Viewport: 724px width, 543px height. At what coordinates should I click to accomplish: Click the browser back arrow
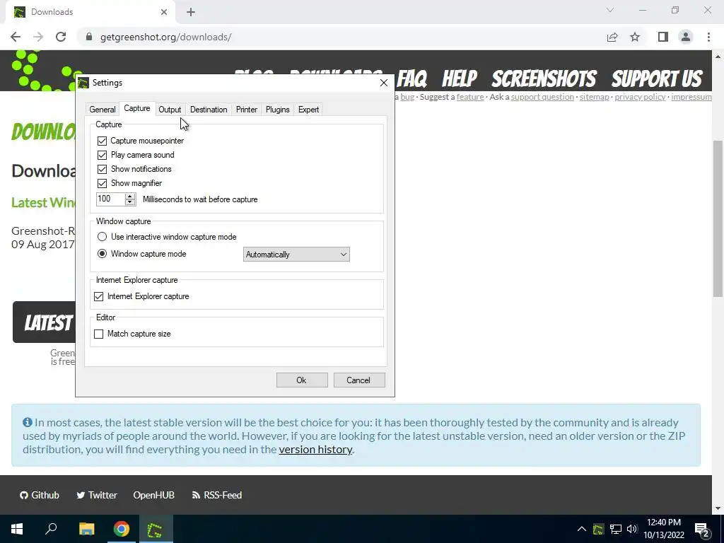tap(16, 37)
